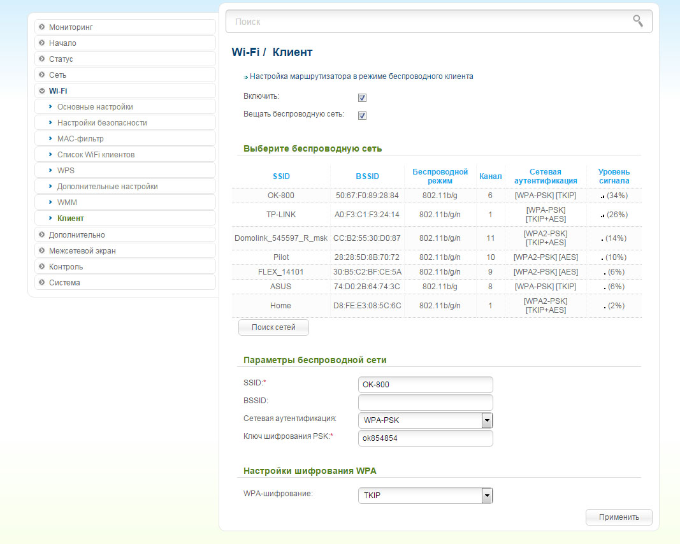The width and height of the screenshot is (680, 544).
Task: Sort by the 'Канал' column header
Action: [490, 176]
